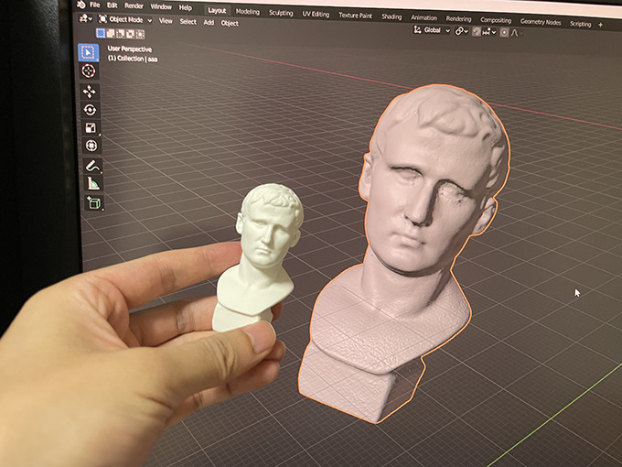The height and width of the screenshot is (467, 622).
Task: Choose Subtract Selection mode icon
Action: pos(120,34)
